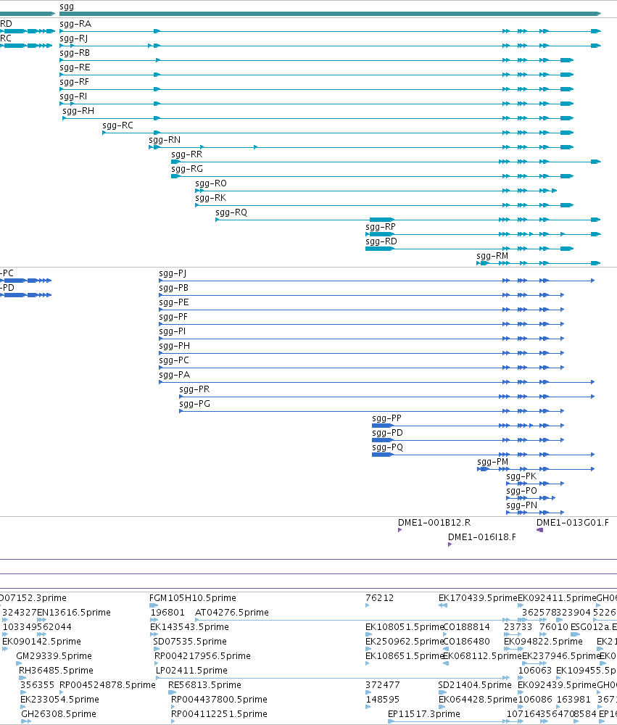
Task: Select the sgg-RQ transcript label
Action: [231, 212]
